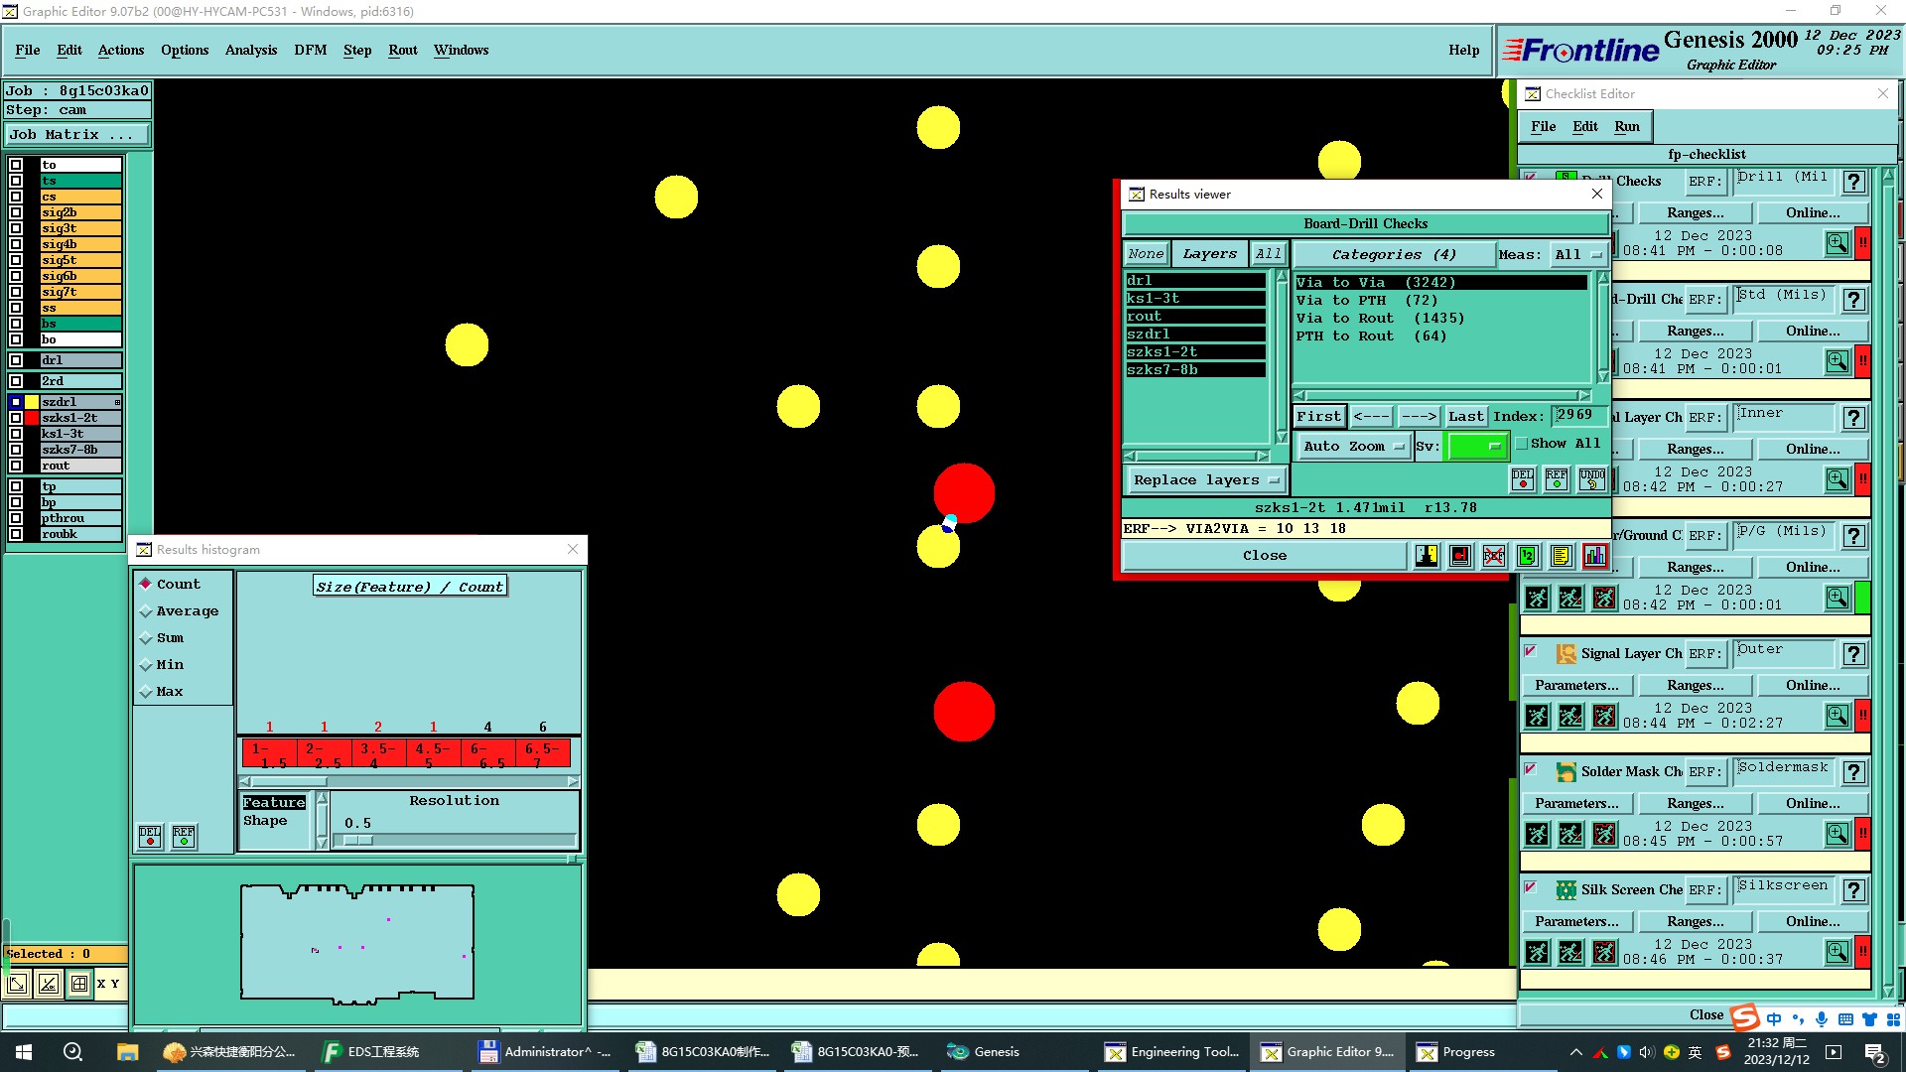1906x1072 pixels.
Task: Click the REF icon in Results histogram
Action: pos(184,837)
